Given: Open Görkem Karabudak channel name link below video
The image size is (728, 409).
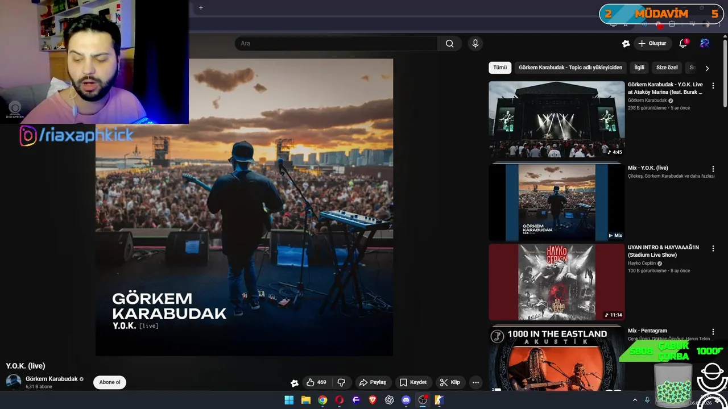Looking at the screenshot, I should [x=51, y=379].
